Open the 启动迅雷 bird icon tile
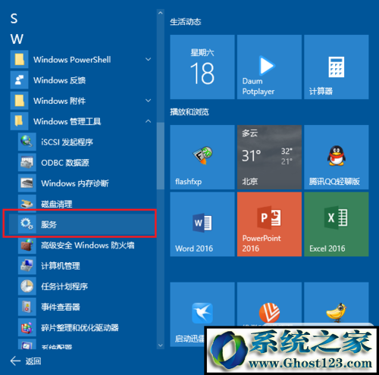Image resolution: width=379 pixels, height=375 pixels. (x=202, y=314)
